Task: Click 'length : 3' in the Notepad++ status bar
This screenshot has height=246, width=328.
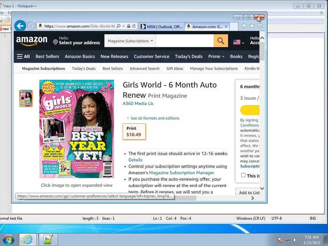Action: 90,218
